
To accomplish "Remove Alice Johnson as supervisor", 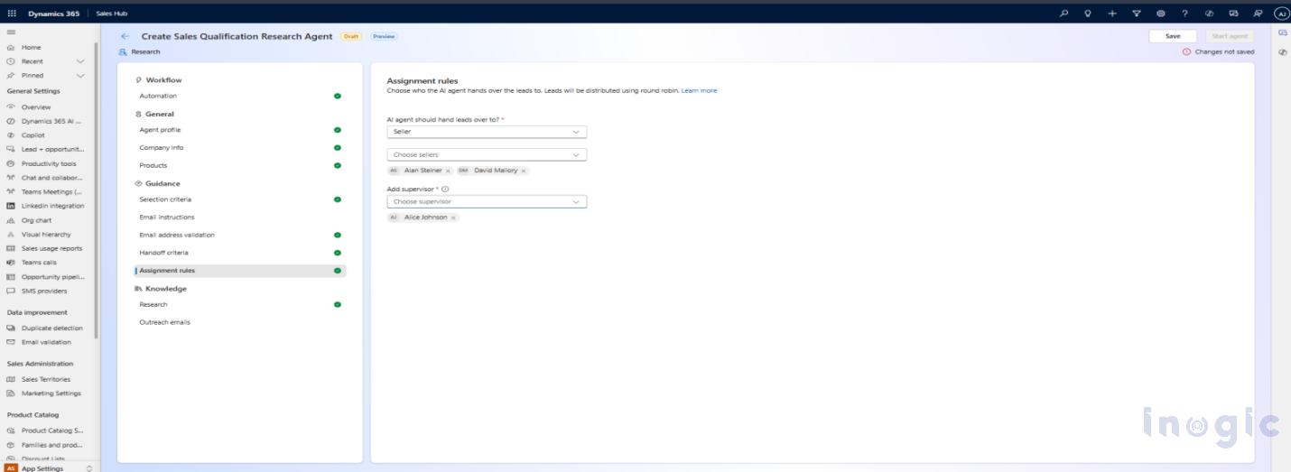I will point(453,217).
